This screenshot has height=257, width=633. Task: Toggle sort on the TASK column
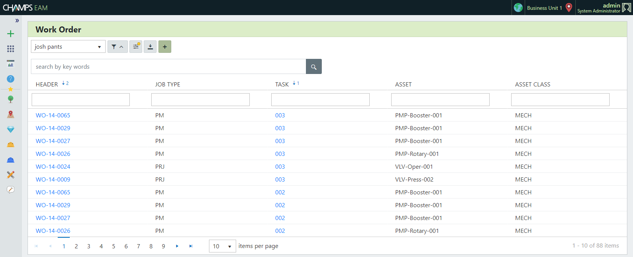click(x=282, y=84)
